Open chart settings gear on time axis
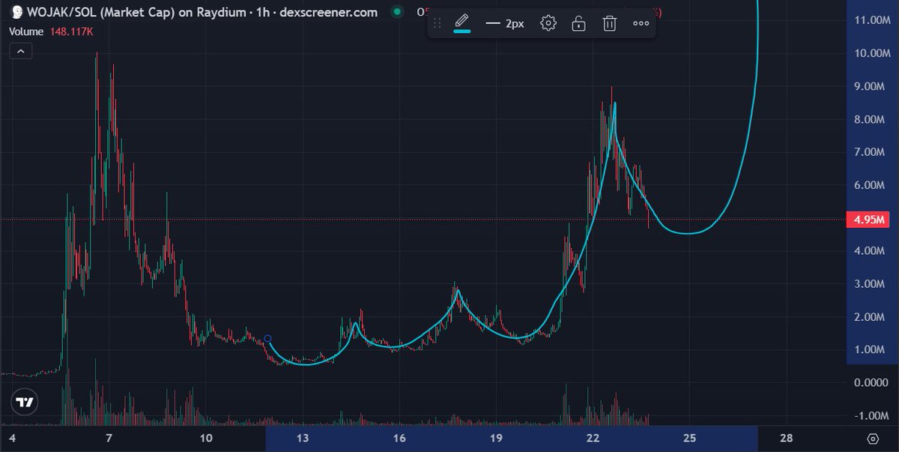Viewport: 899px width, 452px height. (x=873, y=439)
